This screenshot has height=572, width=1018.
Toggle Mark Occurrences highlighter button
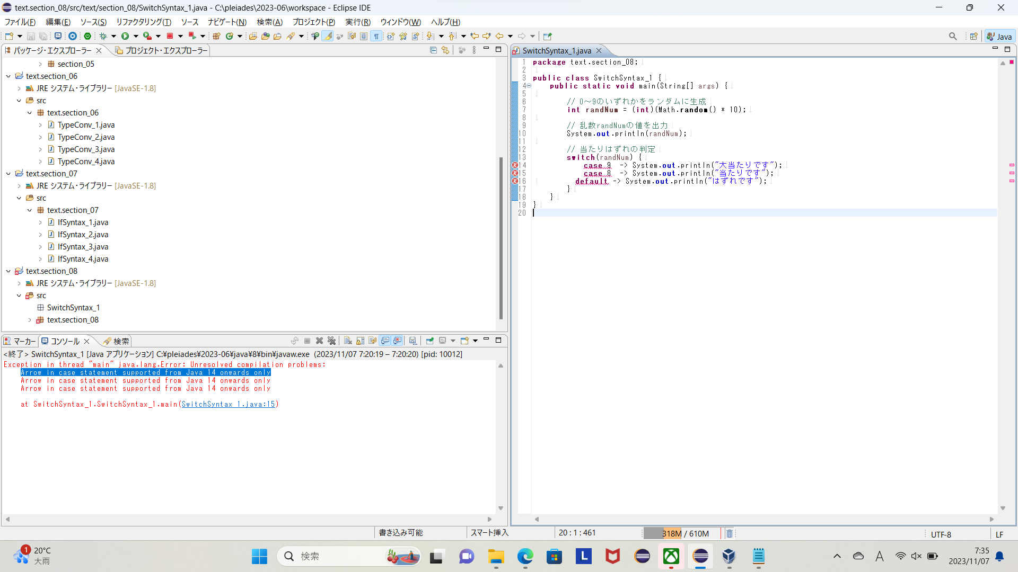coord(328,36)
